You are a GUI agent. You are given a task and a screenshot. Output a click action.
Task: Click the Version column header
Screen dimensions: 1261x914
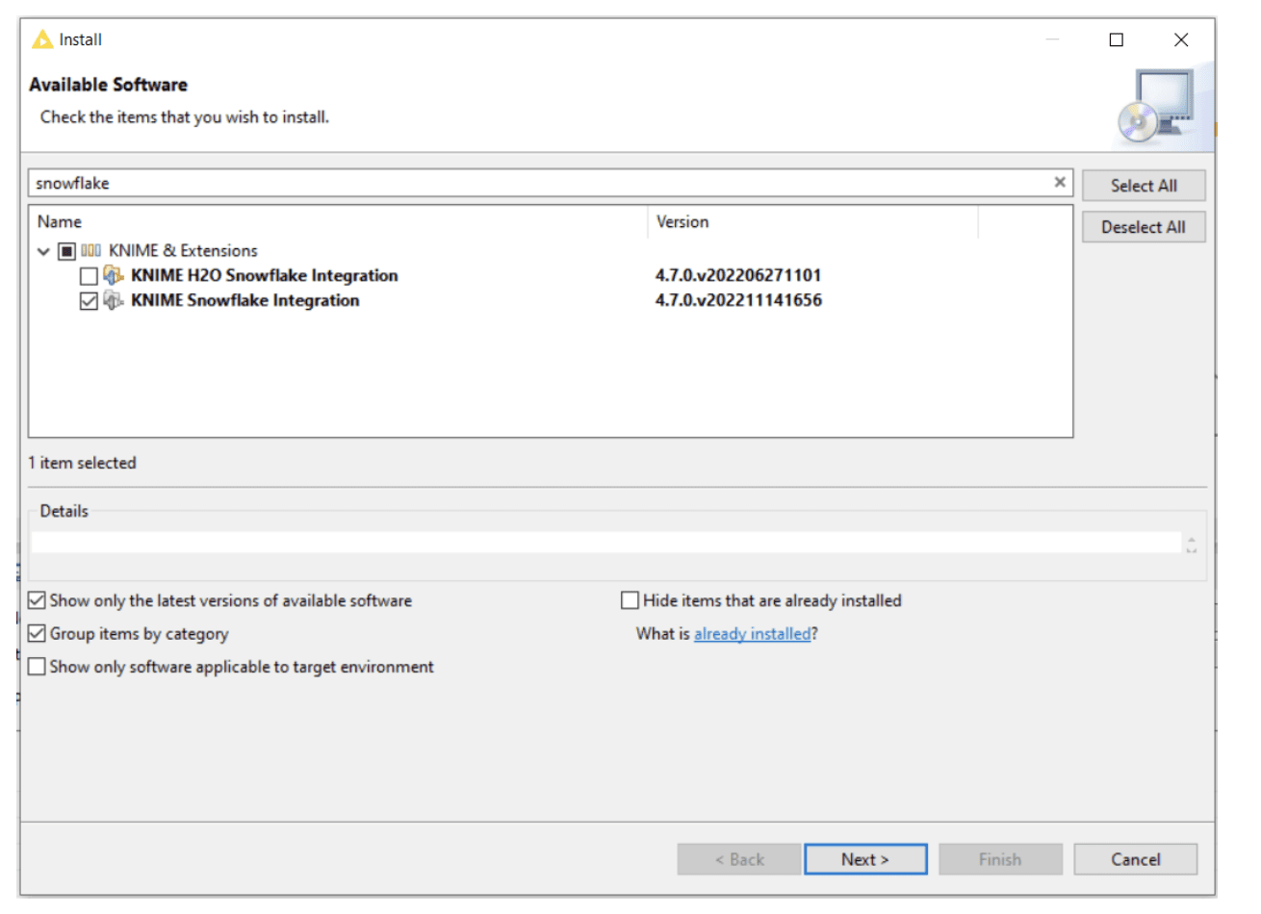(x=813, y=221)
